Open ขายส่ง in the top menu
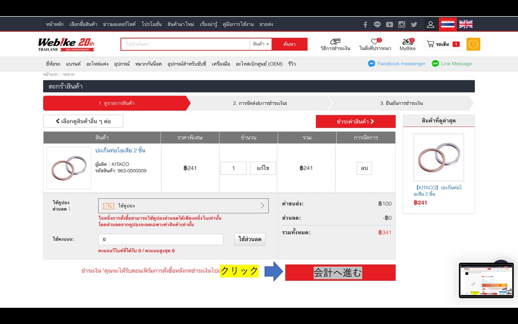518x324 pixels. 266,25
